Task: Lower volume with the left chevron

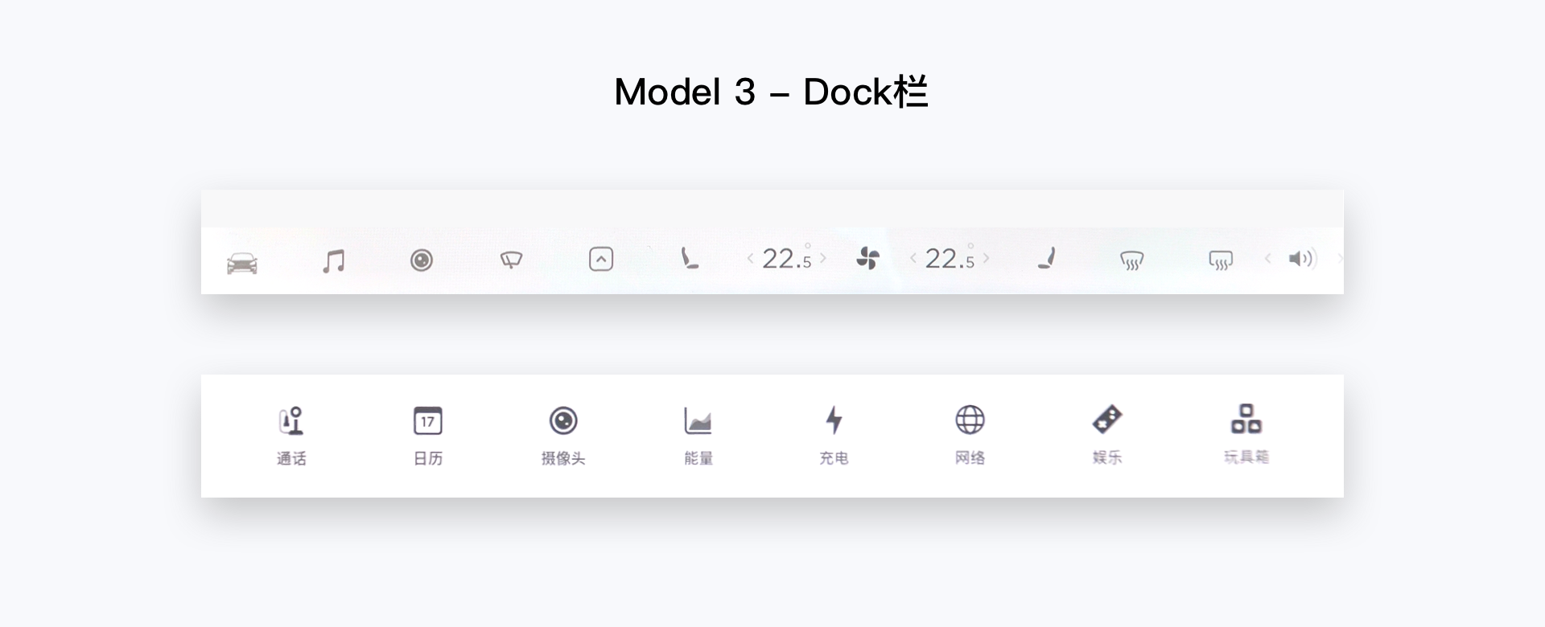Action: 1268,258
